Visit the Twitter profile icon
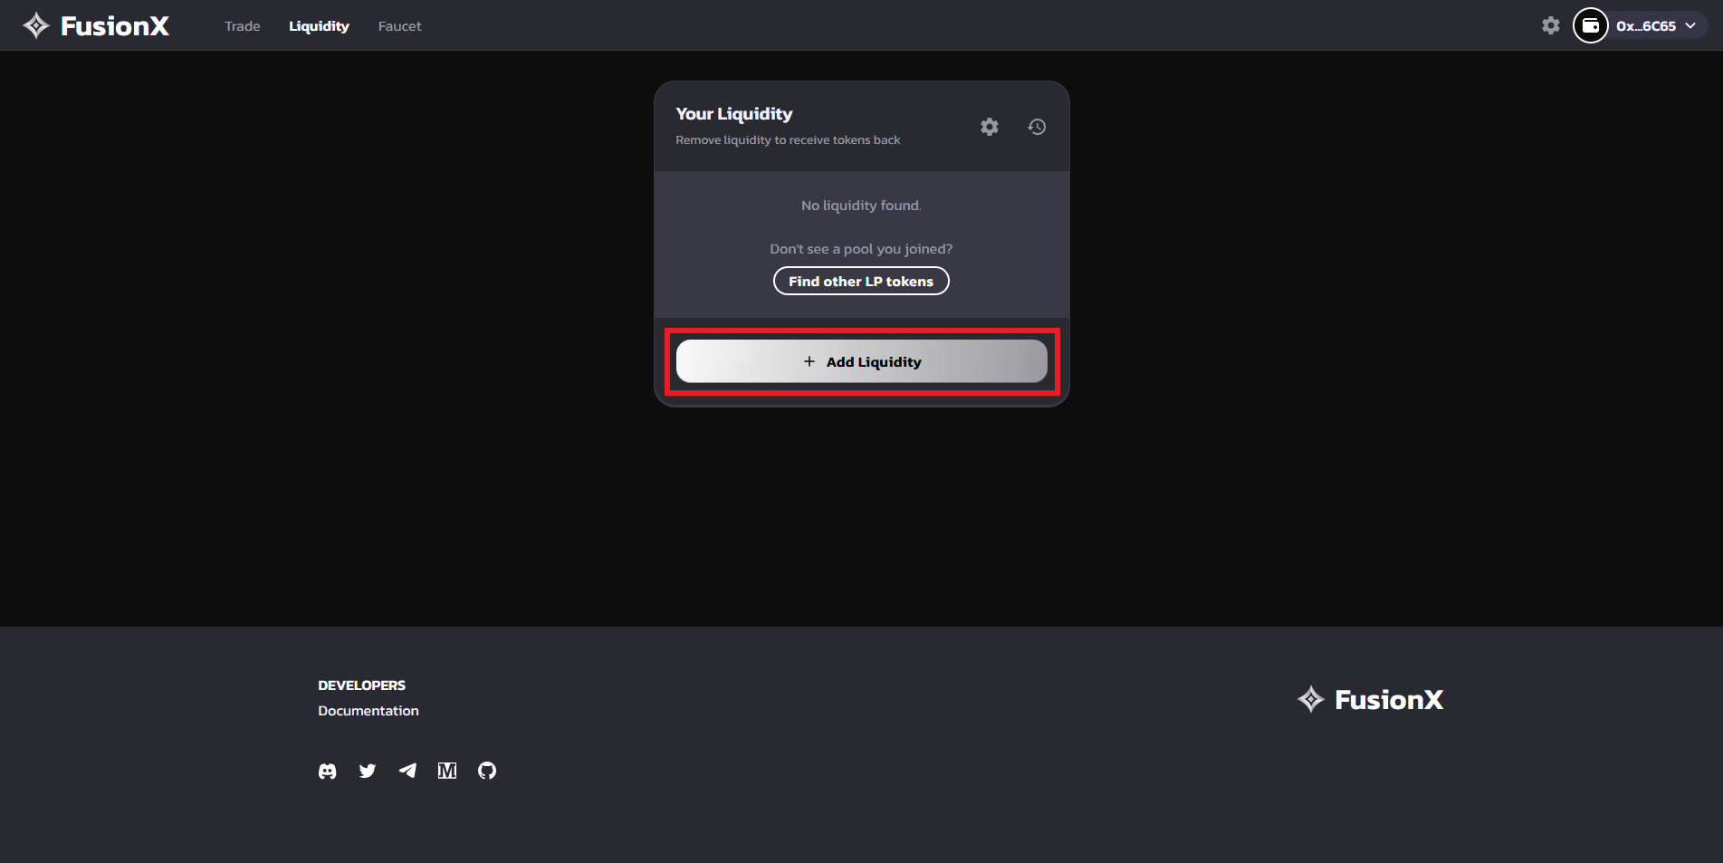 click(x=368, y=771)
